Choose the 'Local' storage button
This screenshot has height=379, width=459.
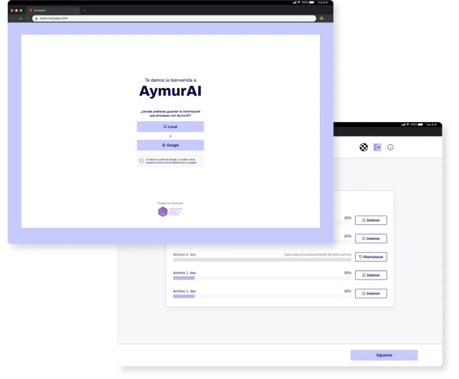[x=170, y=127]
